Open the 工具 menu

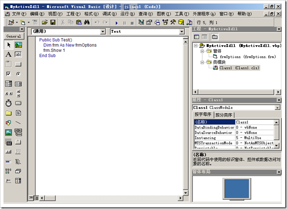(x=182, y=14)
